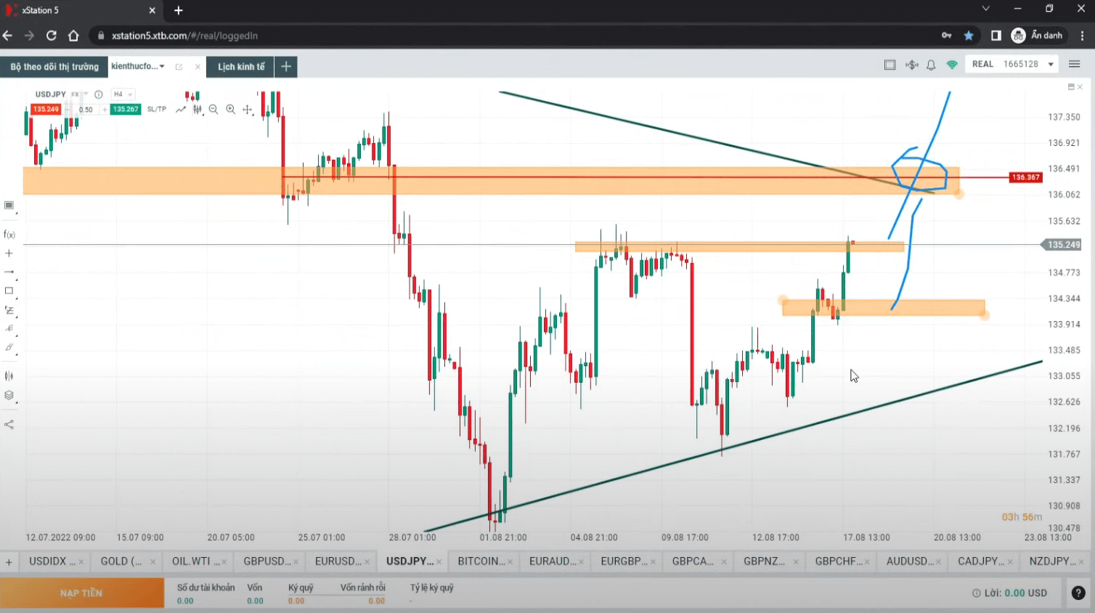Image resolution: width=1095 pixels, height=613 pixels.
Task: Click the red 136.367 price label
Action: (x=1025, y=177)
